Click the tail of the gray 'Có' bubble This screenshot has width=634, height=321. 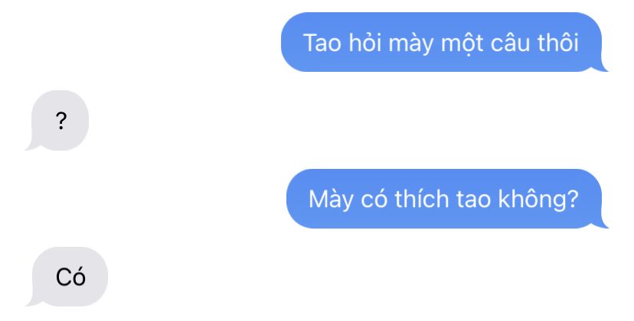pos(31,301)
